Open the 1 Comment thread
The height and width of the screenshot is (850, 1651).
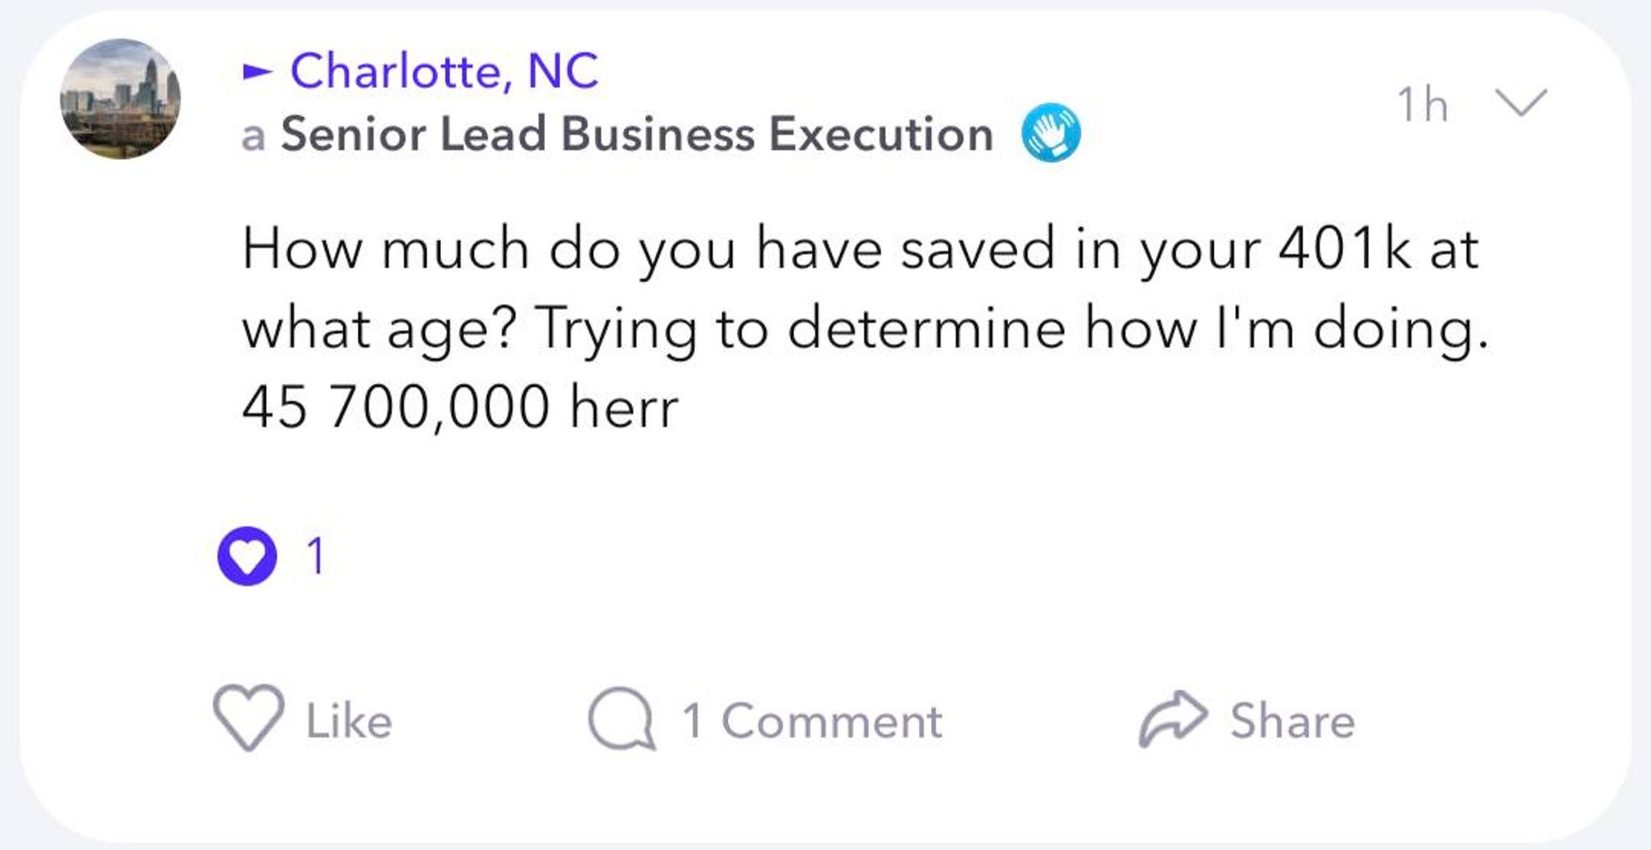812,721
